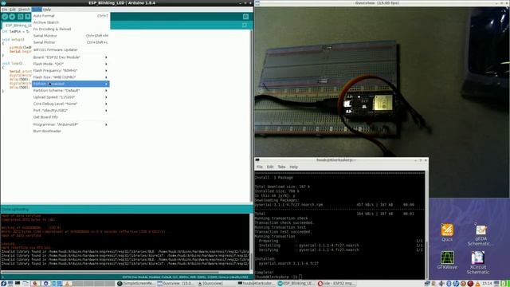The height and width of the screenshot is (287, 510).
Task: Expand Core Debug Level submenu
Action: coord(71,104)
